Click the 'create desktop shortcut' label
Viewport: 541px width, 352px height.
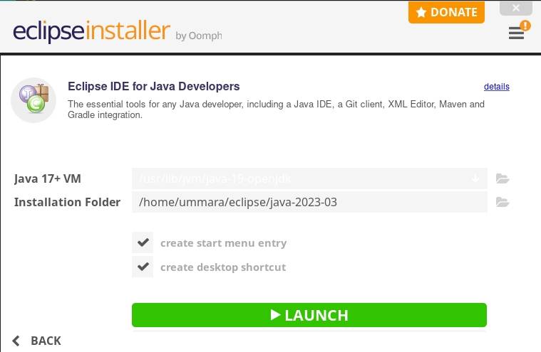pos(223,267)
